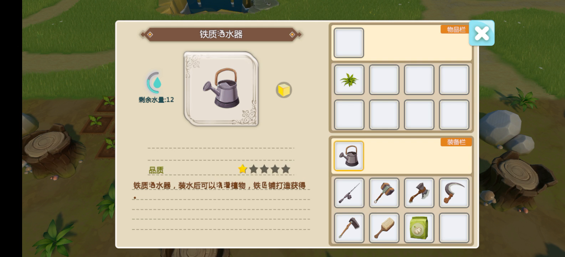This screenshot has height=257, width=565.
Task: Click the last empty equipment slot
Action: tap(454, 228)
